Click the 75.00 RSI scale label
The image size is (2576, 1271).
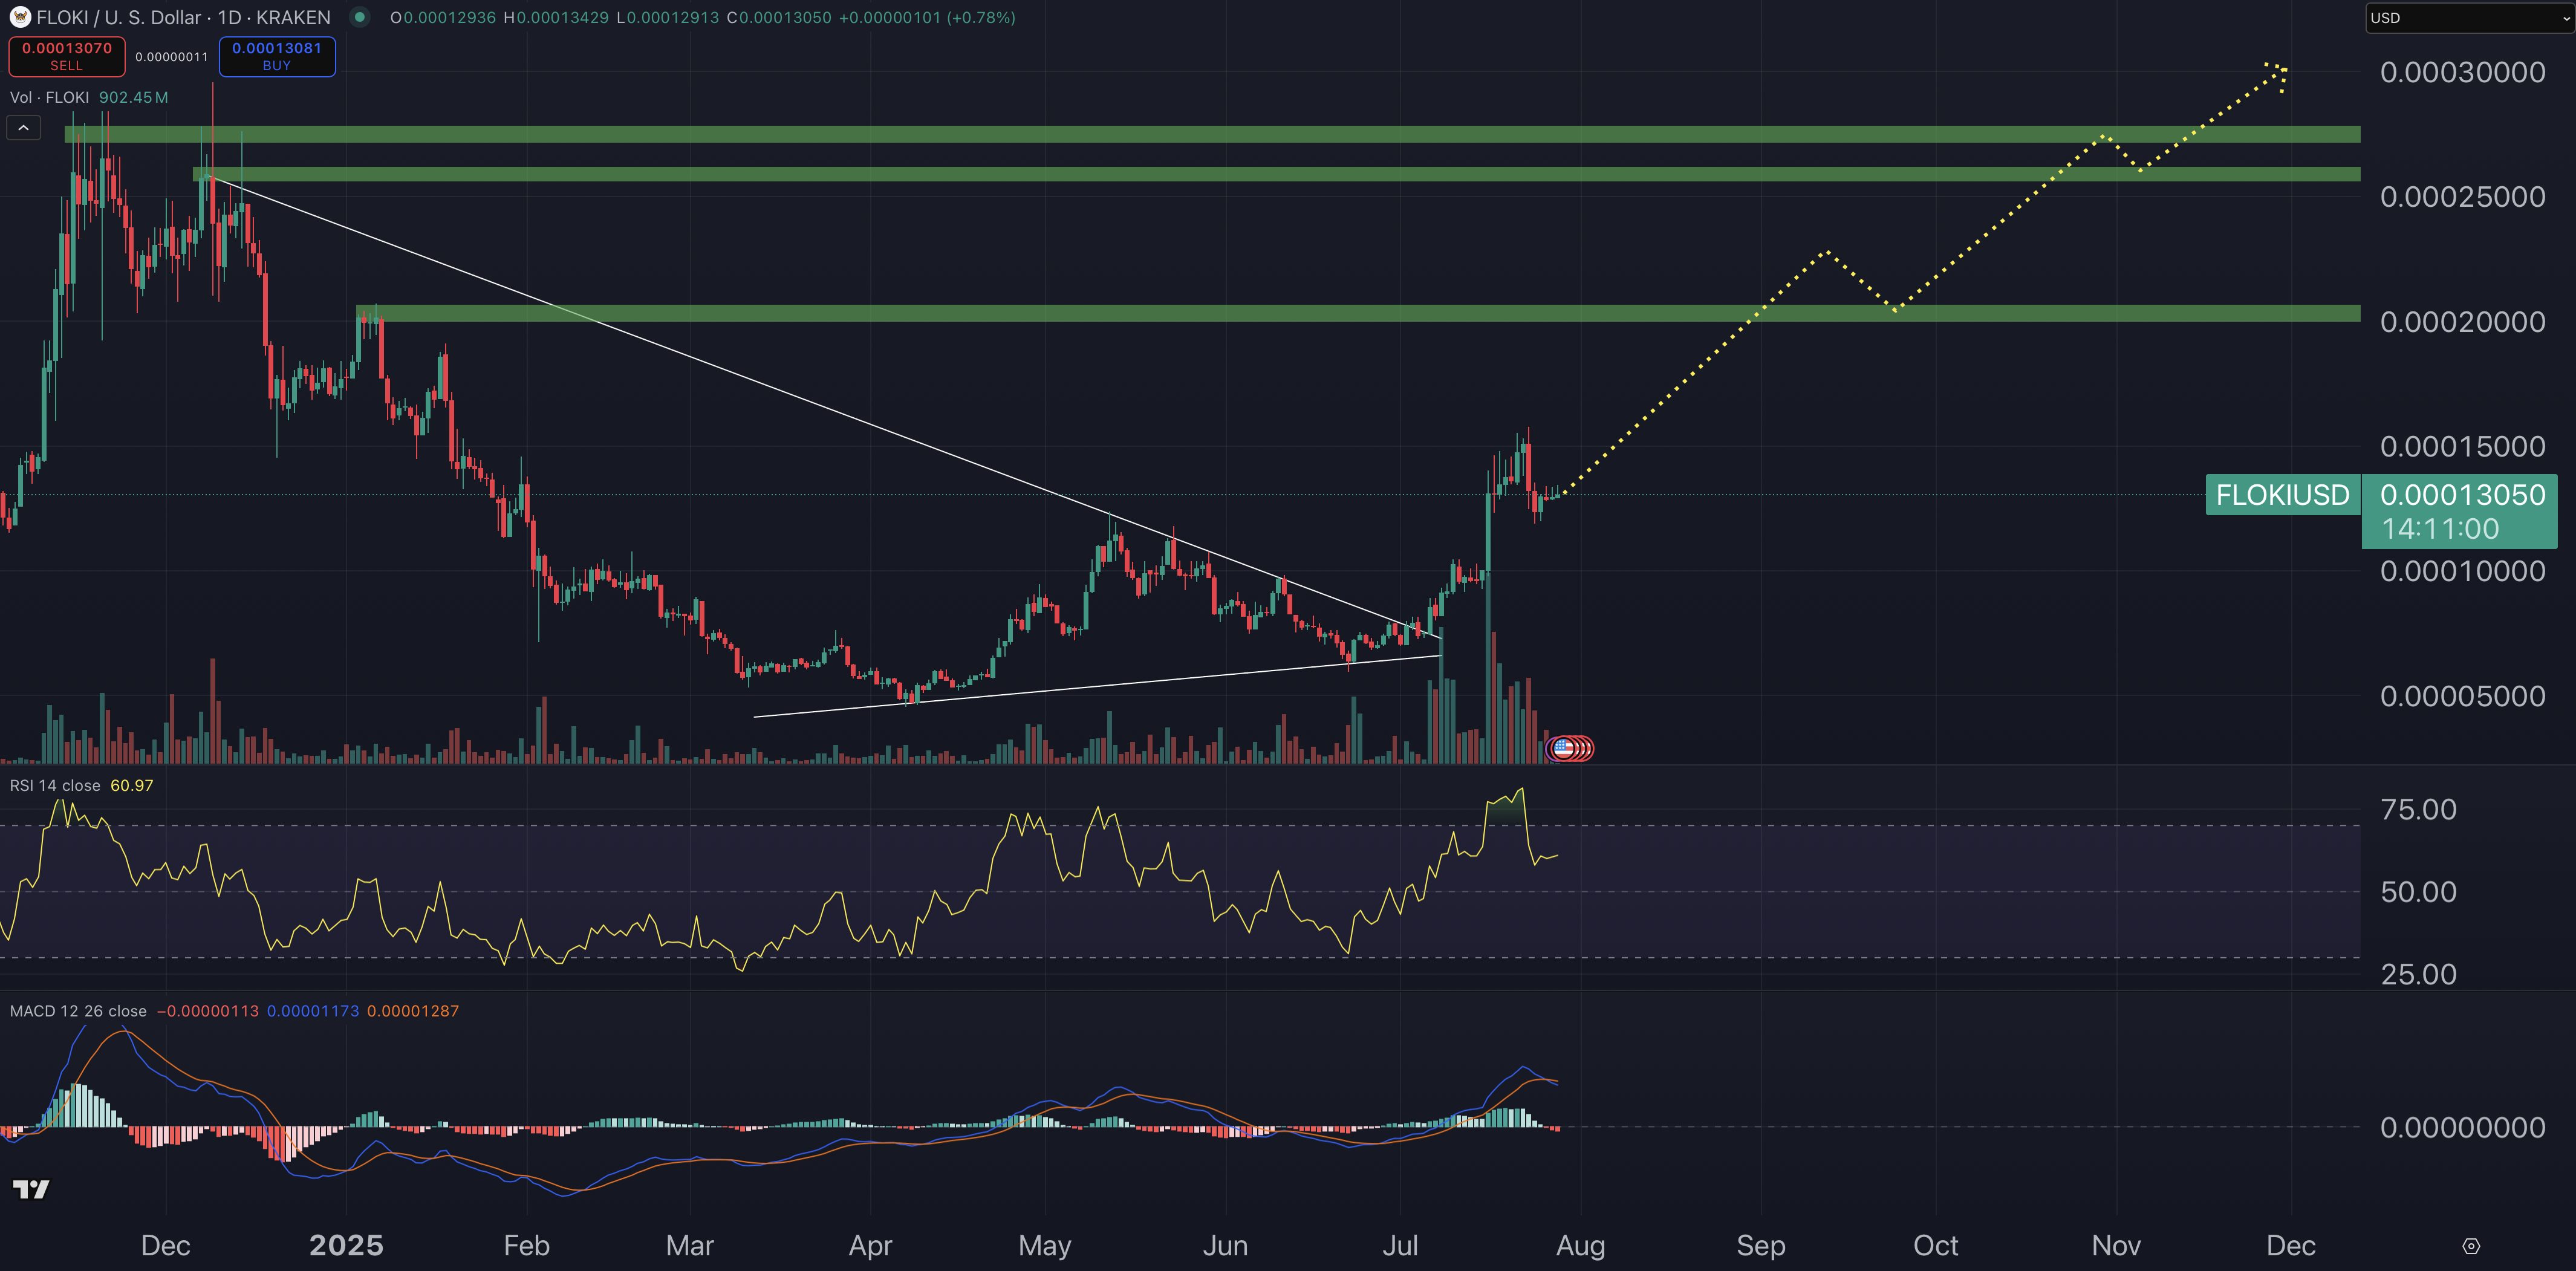click(x=2419, y=809)
